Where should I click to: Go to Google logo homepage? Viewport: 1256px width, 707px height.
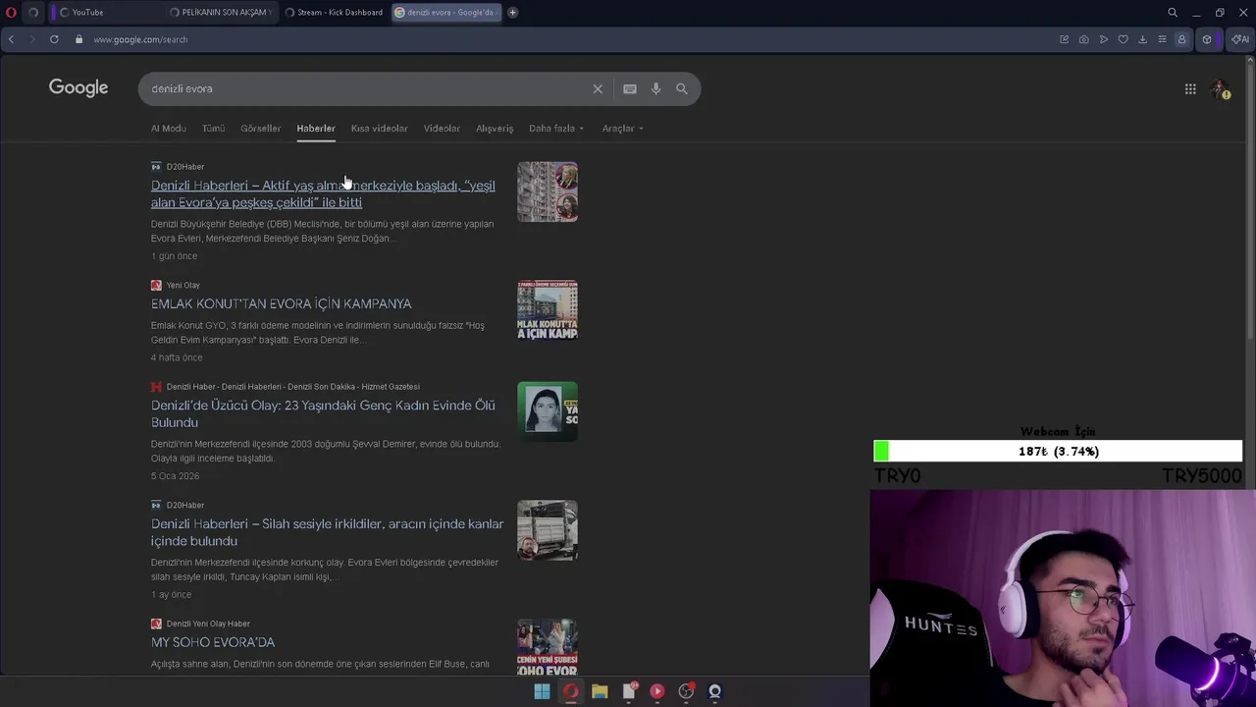pyautogui.click(x=78, y=88)
